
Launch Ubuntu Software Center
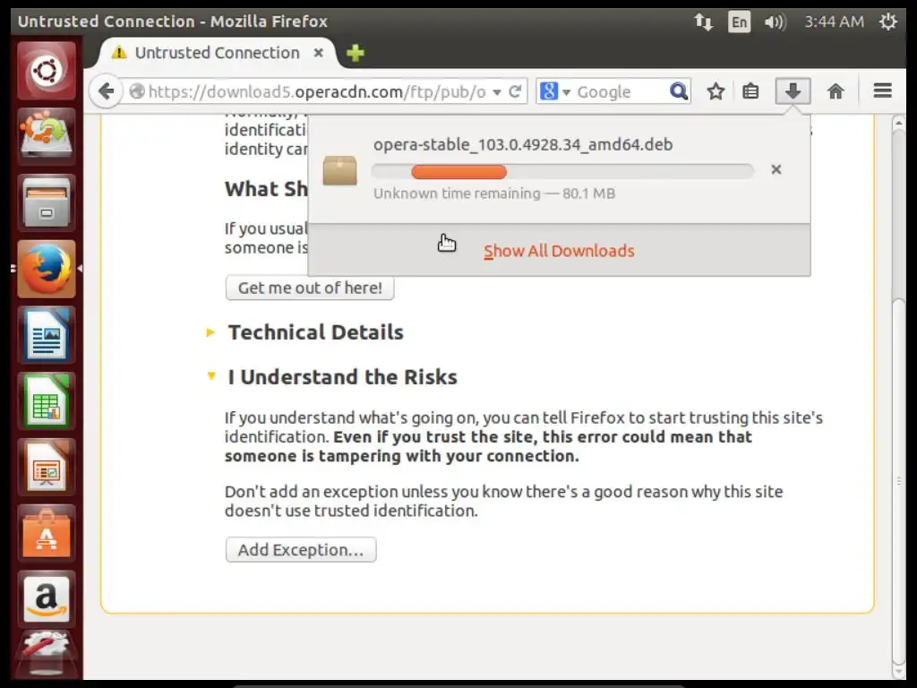pyautogui.click(x=47, y=534)
